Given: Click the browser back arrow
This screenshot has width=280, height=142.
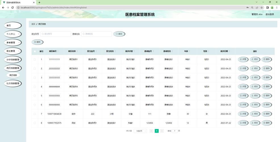Looking at the screenshot, I should (3, 7).
